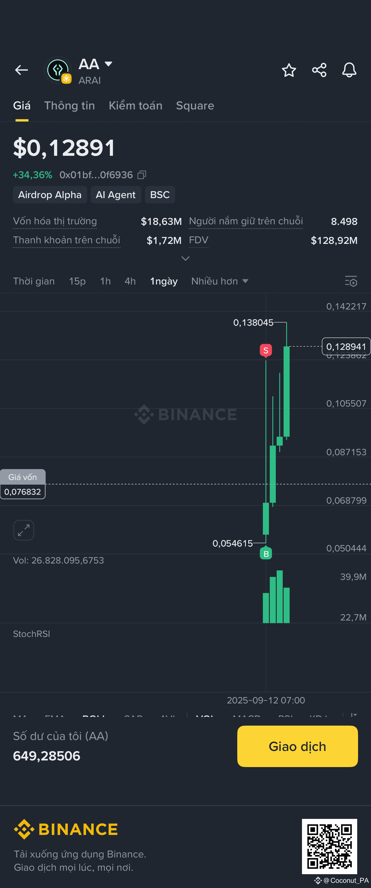Open the AA token switcher dropdown arrow
This screenshot has width=371, height=888.
pyautogui.click(x=108, y=64)
